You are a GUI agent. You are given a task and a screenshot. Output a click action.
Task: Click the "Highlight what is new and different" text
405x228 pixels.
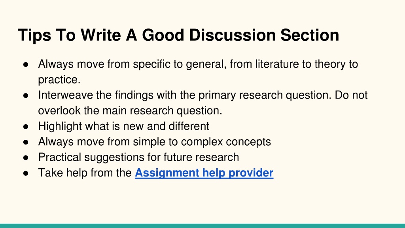coord(124,126)
